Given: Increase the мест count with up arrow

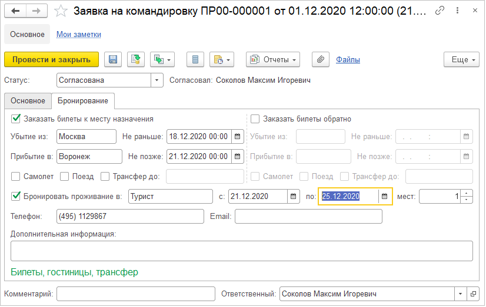Looking at the screenshot, I should coord(467,193).
